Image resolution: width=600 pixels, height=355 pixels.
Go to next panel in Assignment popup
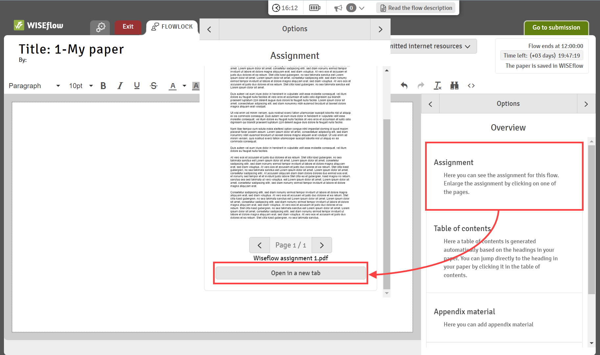(x=380, y=29)
